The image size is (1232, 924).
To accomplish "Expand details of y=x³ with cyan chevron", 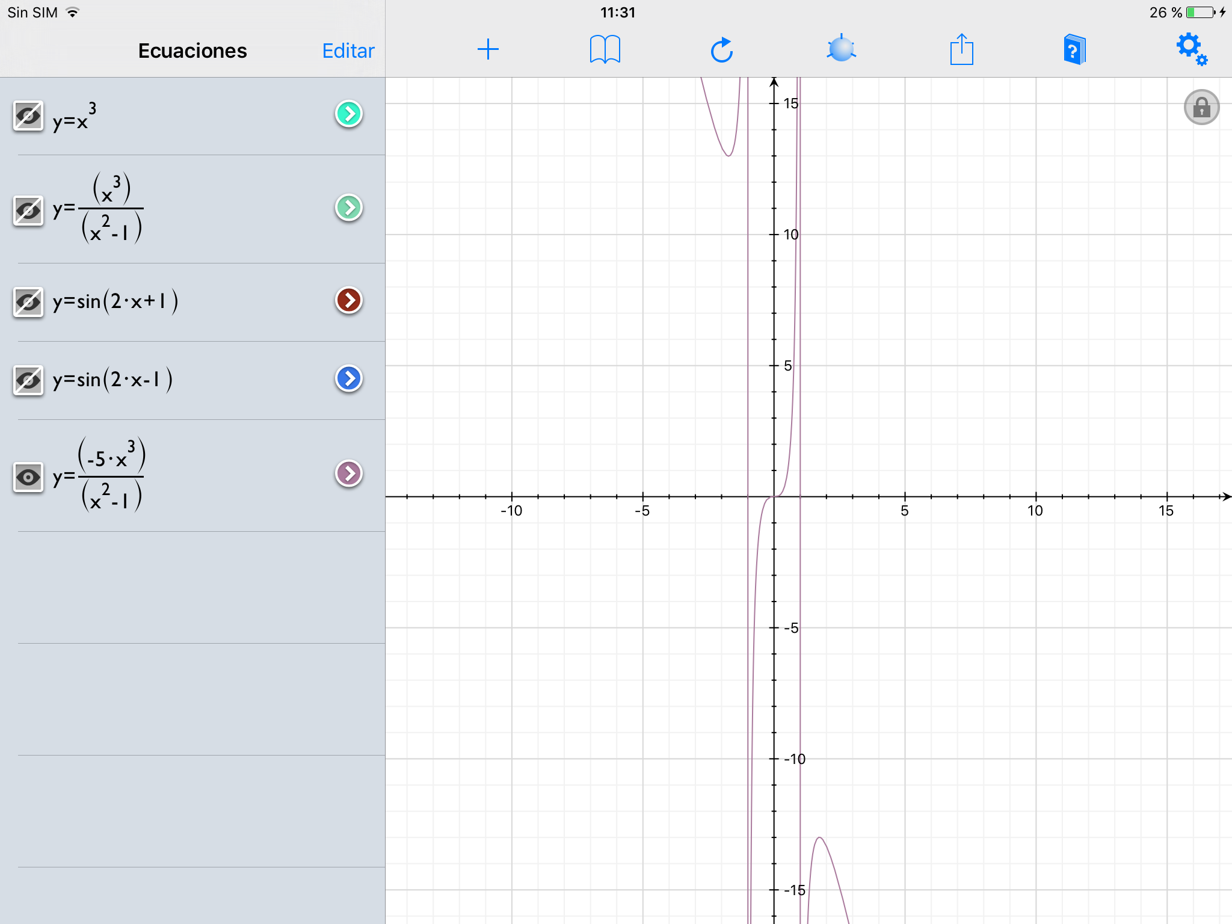I will tap(348, 114).
